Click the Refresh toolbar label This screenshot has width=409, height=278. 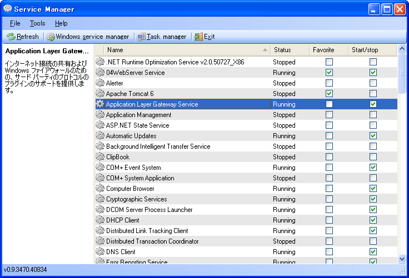[27, 37]
